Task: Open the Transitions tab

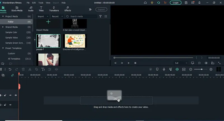Action: (x=54, y=9)
